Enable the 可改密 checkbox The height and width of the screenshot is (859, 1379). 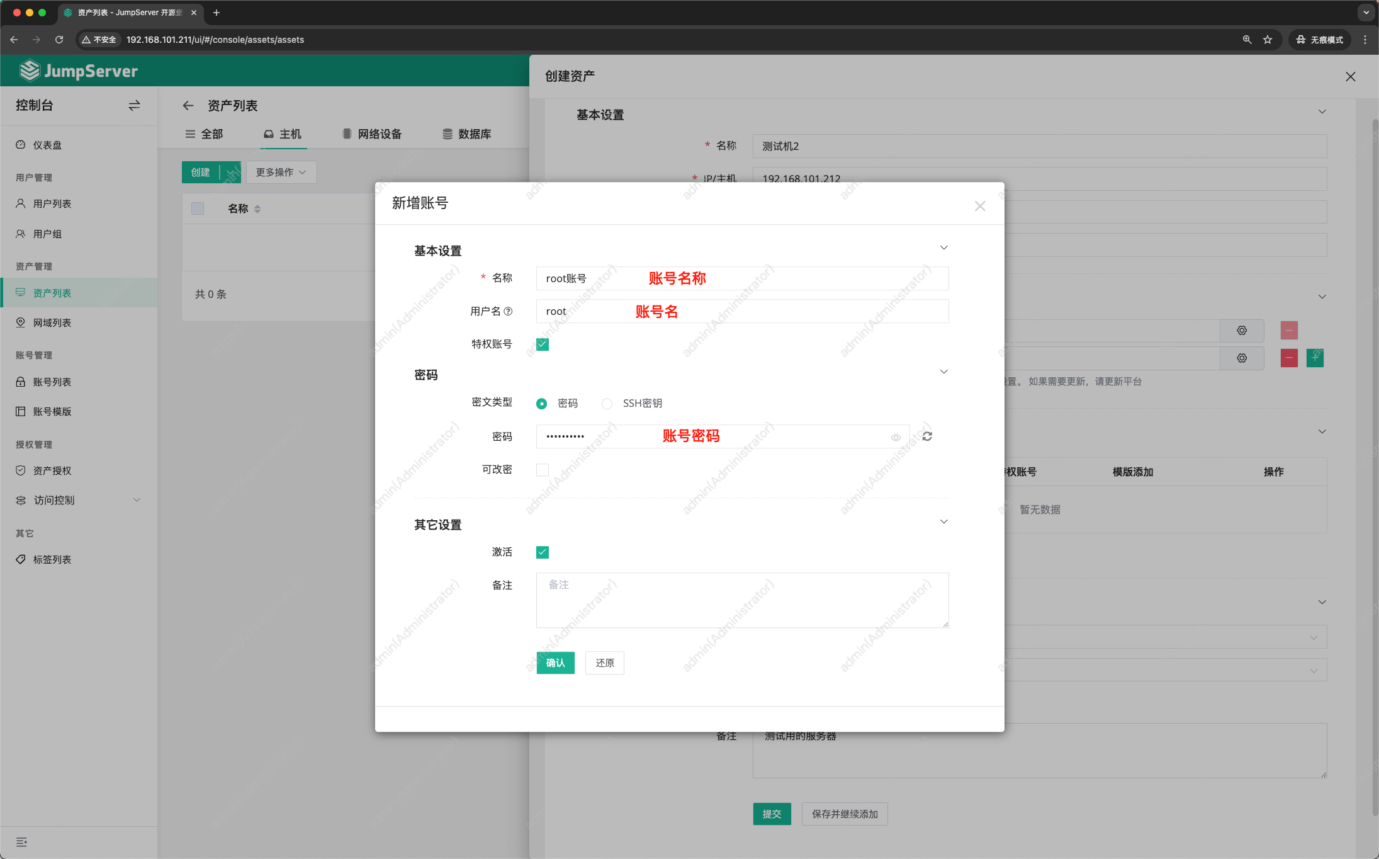(x=541, y=469)
